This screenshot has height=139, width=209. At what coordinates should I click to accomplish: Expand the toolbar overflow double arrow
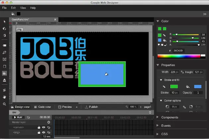[x=205, y=14]
